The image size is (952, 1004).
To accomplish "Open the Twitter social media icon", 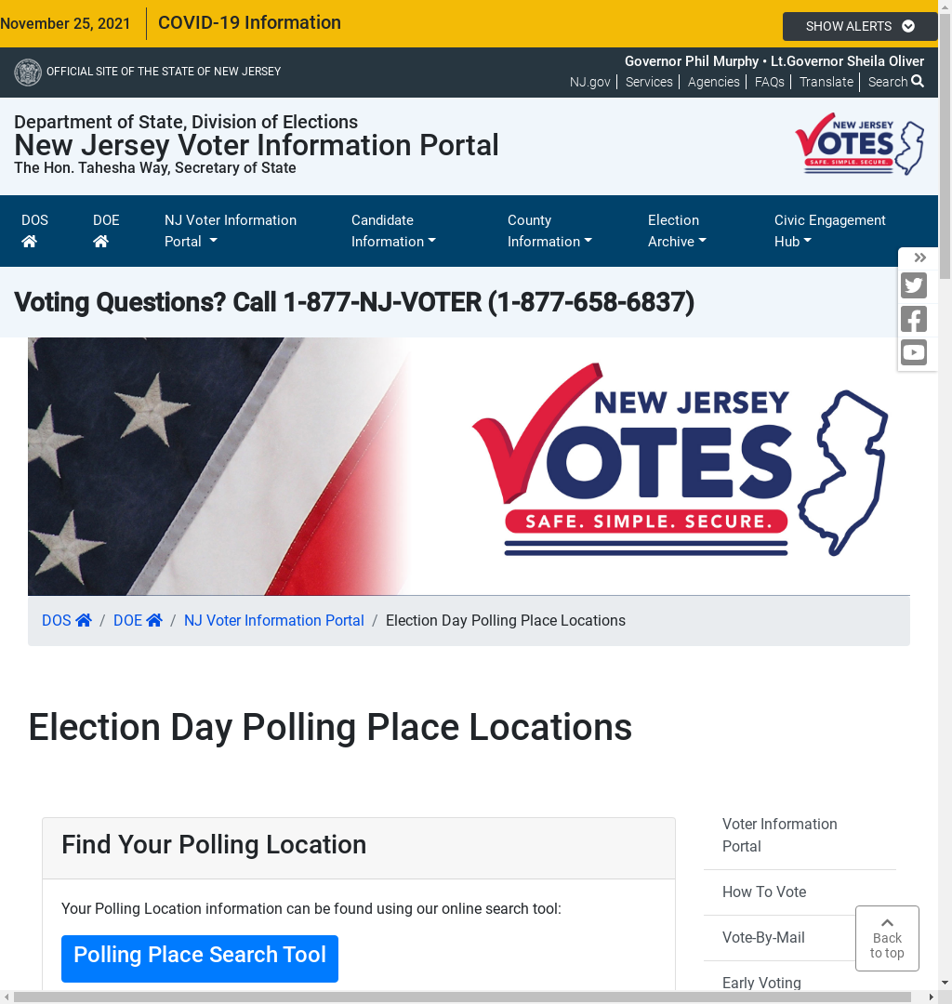I will click(914, 285).
